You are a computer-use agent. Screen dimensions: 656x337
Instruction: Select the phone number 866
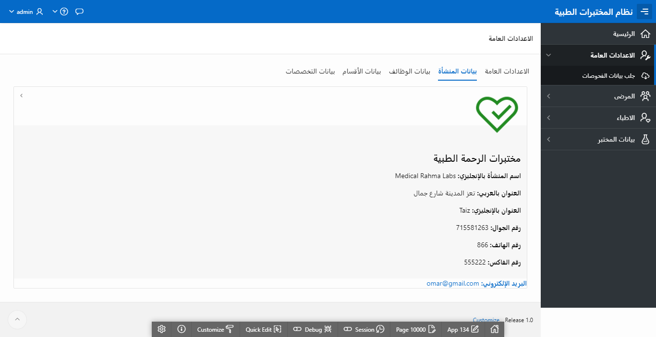pos(483,245)
